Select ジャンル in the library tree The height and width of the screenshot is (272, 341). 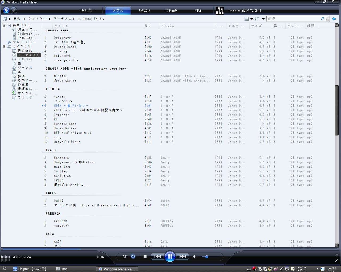[25, 68]
